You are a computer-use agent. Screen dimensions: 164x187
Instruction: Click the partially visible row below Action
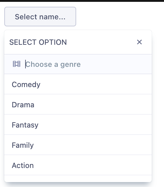[78, 178]
